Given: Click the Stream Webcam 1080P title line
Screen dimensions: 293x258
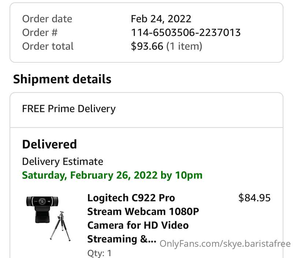Looking at the screenshot, I should point(143,212).
